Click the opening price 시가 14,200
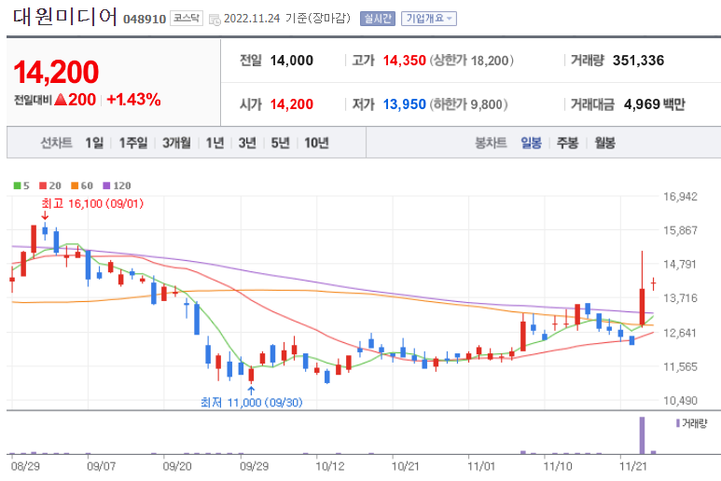Viewport: 721px width, 481px height. click(292, 104)
